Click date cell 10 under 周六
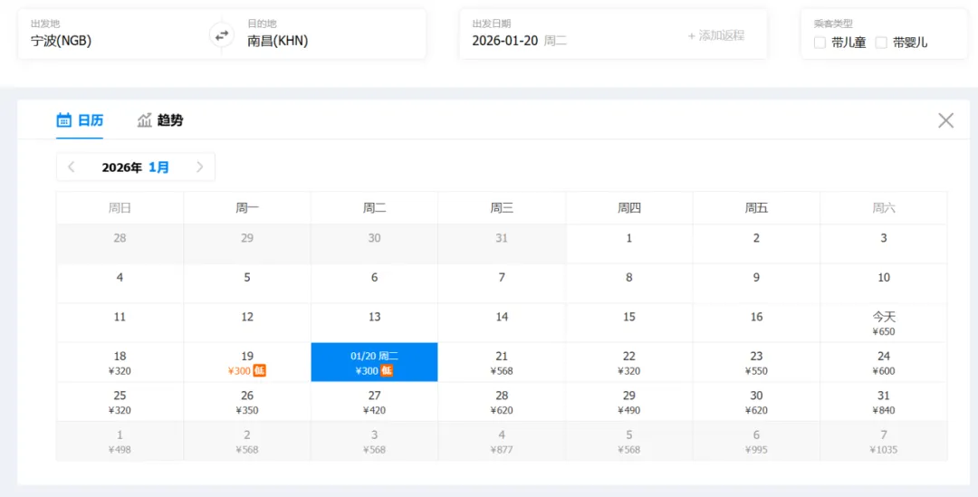The width and height of the screenshot is (978, 497). (883, 283)
